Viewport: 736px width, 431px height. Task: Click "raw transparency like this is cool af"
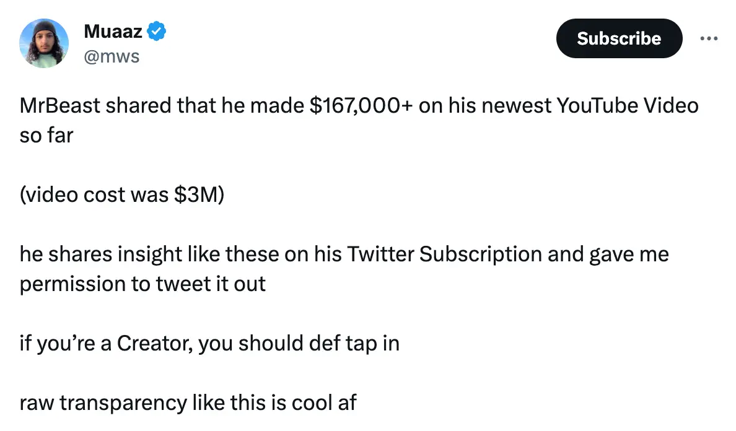pos(188,403)
